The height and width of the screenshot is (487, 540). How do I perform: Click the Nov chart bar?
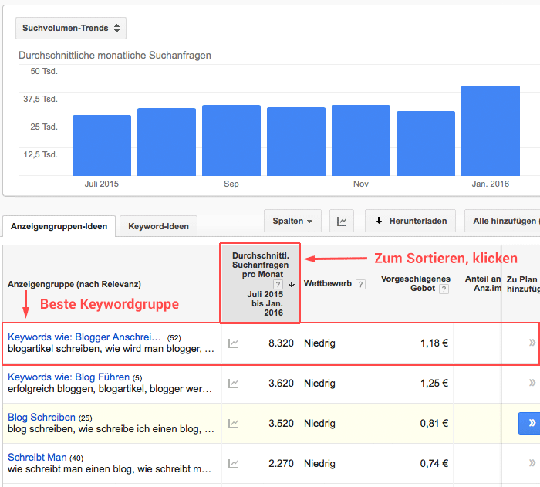point(360,140)
